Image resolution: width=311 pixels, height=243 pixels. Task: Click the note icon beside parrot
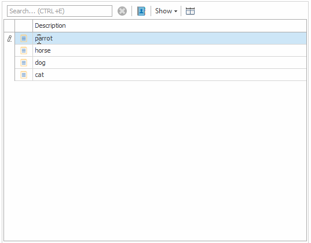coord(24,38)
